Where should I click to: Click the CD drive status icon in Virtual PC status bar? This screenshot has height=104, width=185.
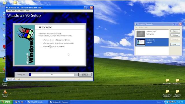(11, 79)
